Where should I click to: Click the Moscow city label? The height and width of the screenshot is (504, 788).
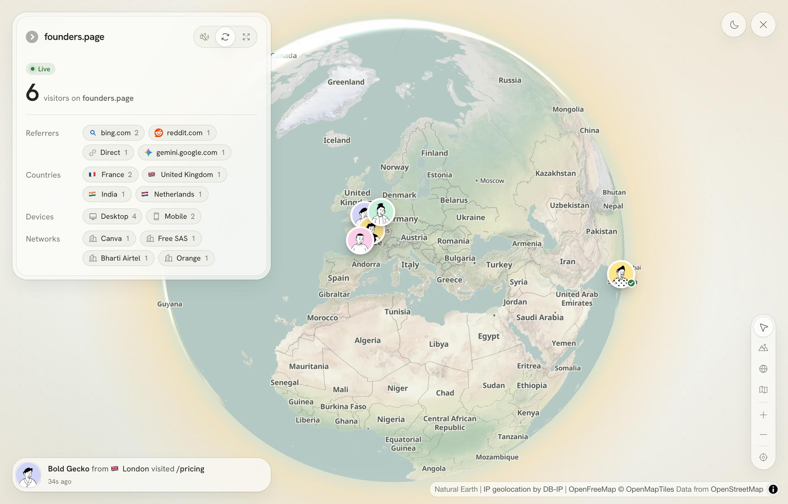point(492,181)
